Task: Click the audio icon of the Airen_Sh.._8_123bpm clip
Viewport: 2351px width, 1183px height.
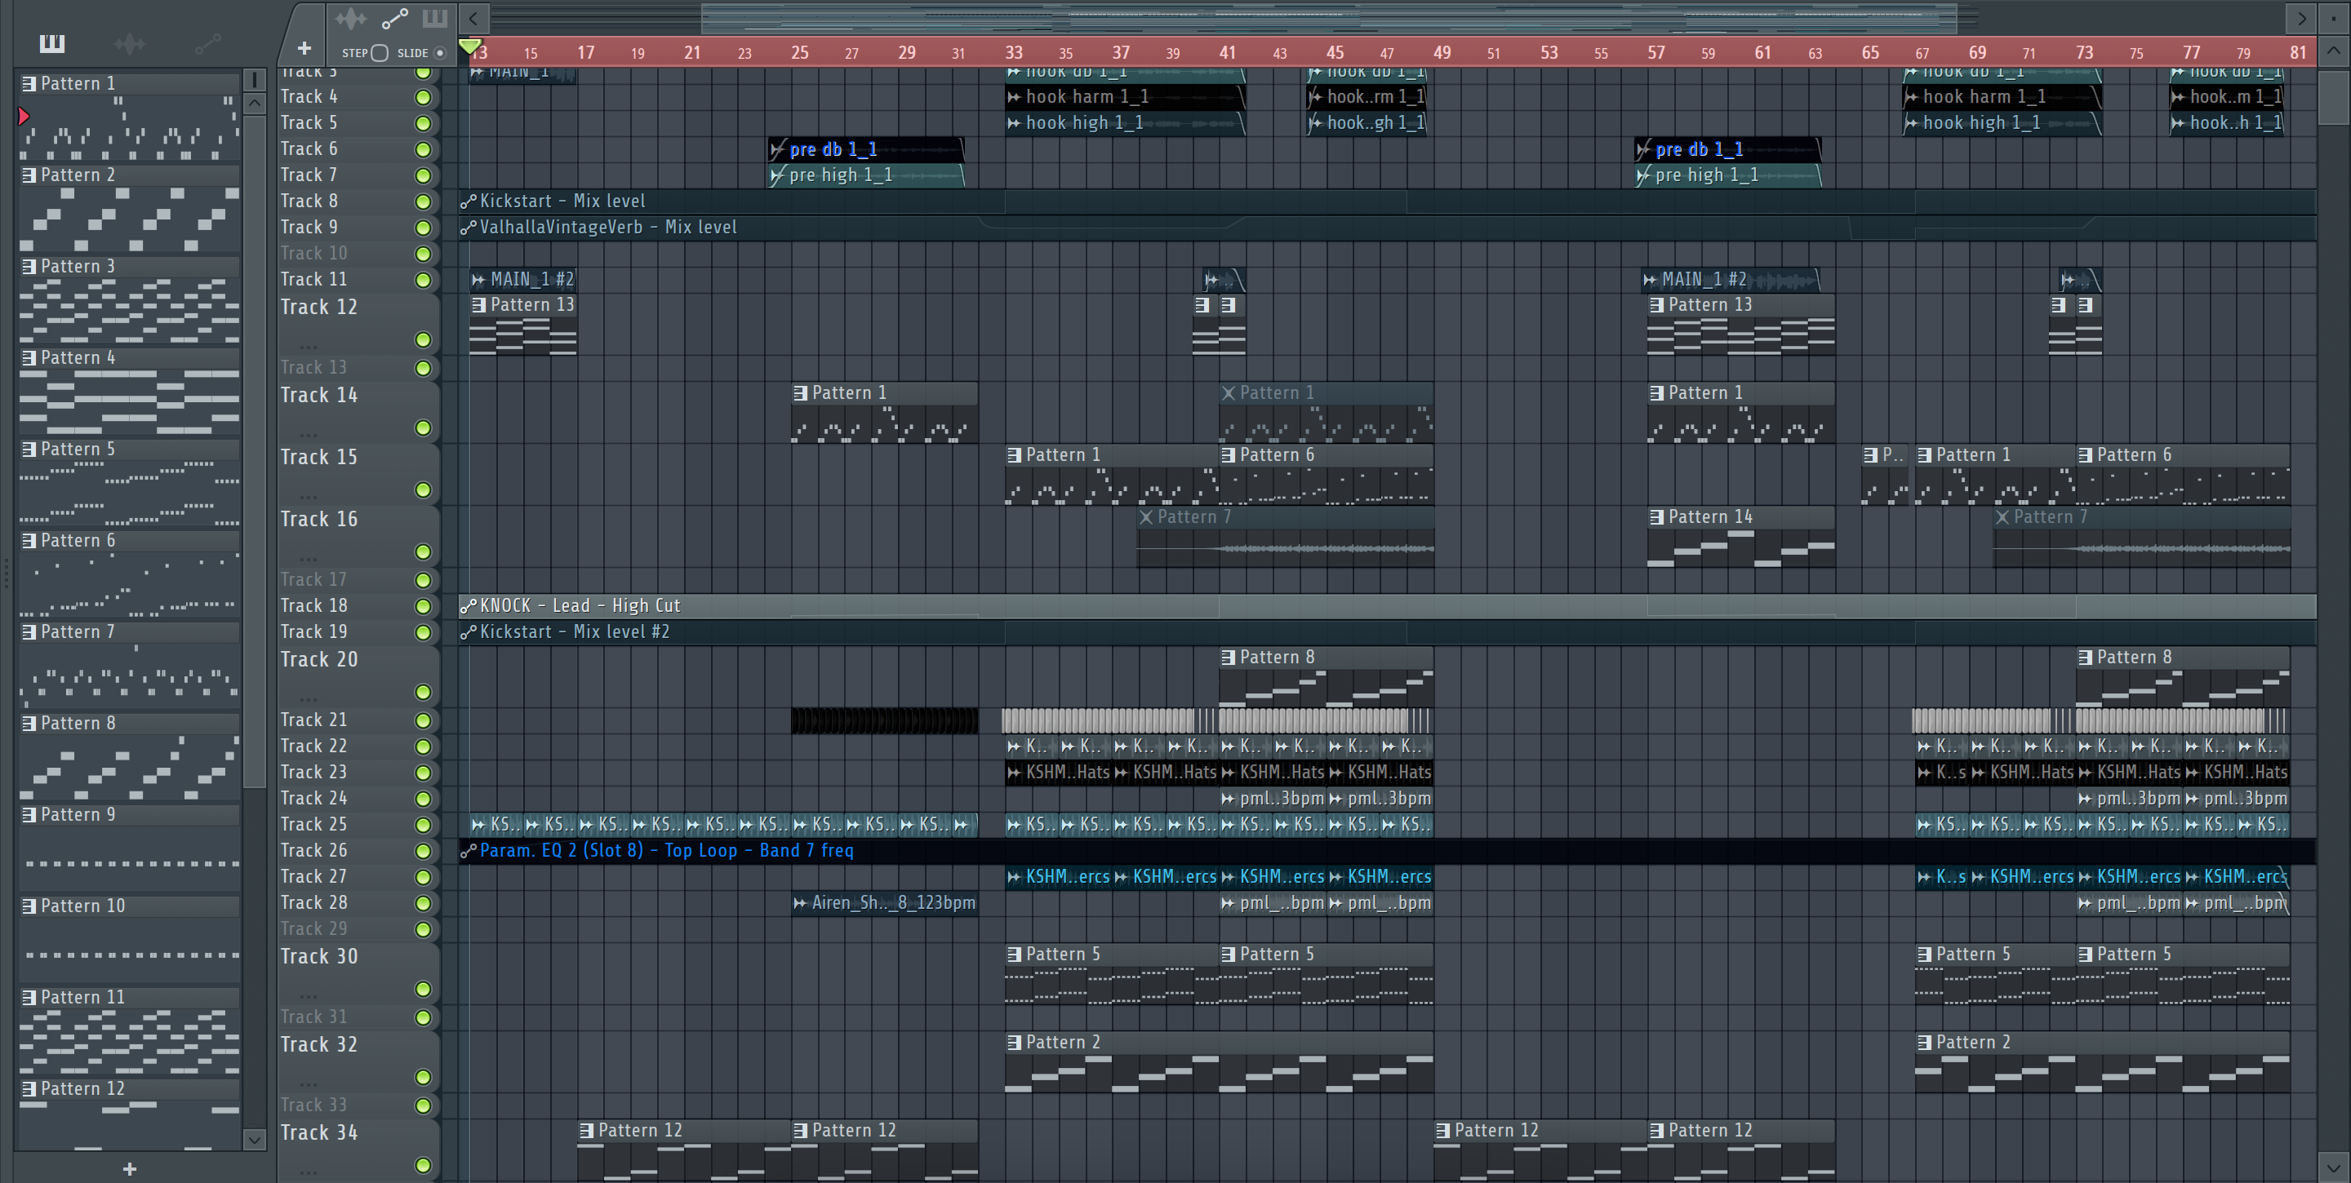Action: pos(800,903)
